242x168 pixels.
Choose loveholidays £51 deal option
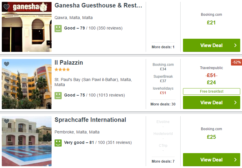pos(163,91)
